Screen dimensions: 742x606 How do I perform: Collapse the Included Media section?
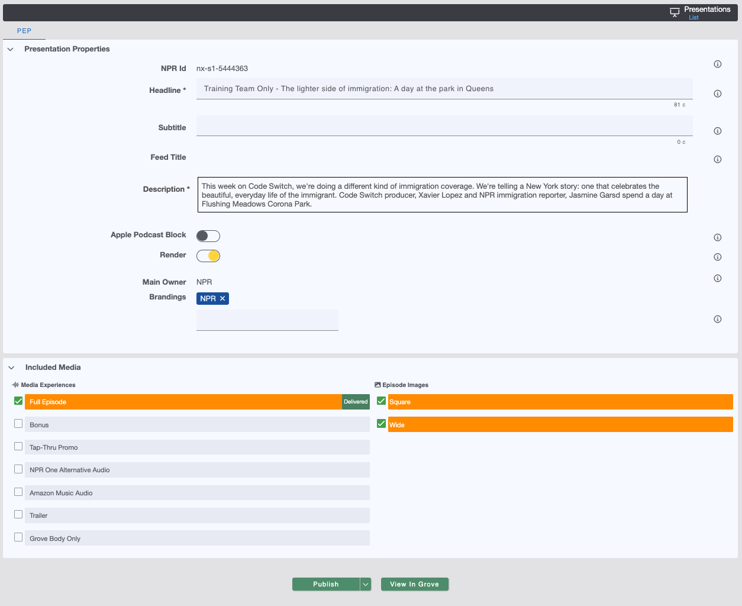point(11,368)
